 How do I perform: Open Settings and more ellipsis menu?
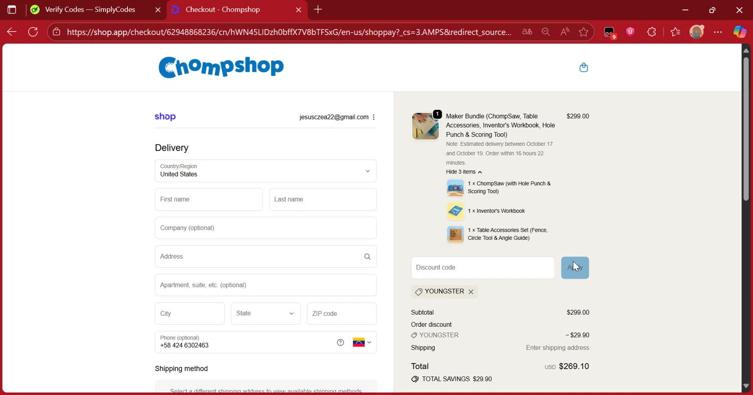pyautogui.click(x=718, y=32)
